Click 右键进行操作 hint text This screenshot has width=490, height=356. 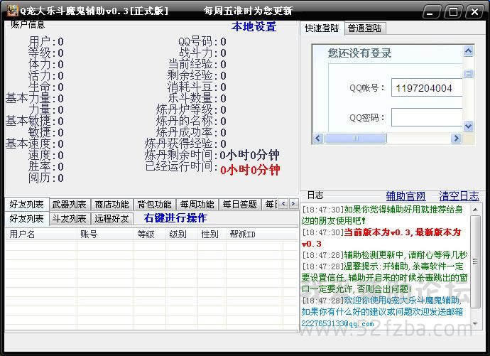(175, 218)
